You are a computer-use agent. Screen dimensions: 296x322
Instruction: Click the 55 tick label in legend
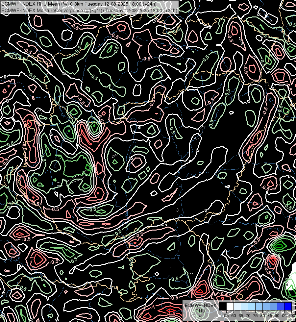(x=226, y=316)
